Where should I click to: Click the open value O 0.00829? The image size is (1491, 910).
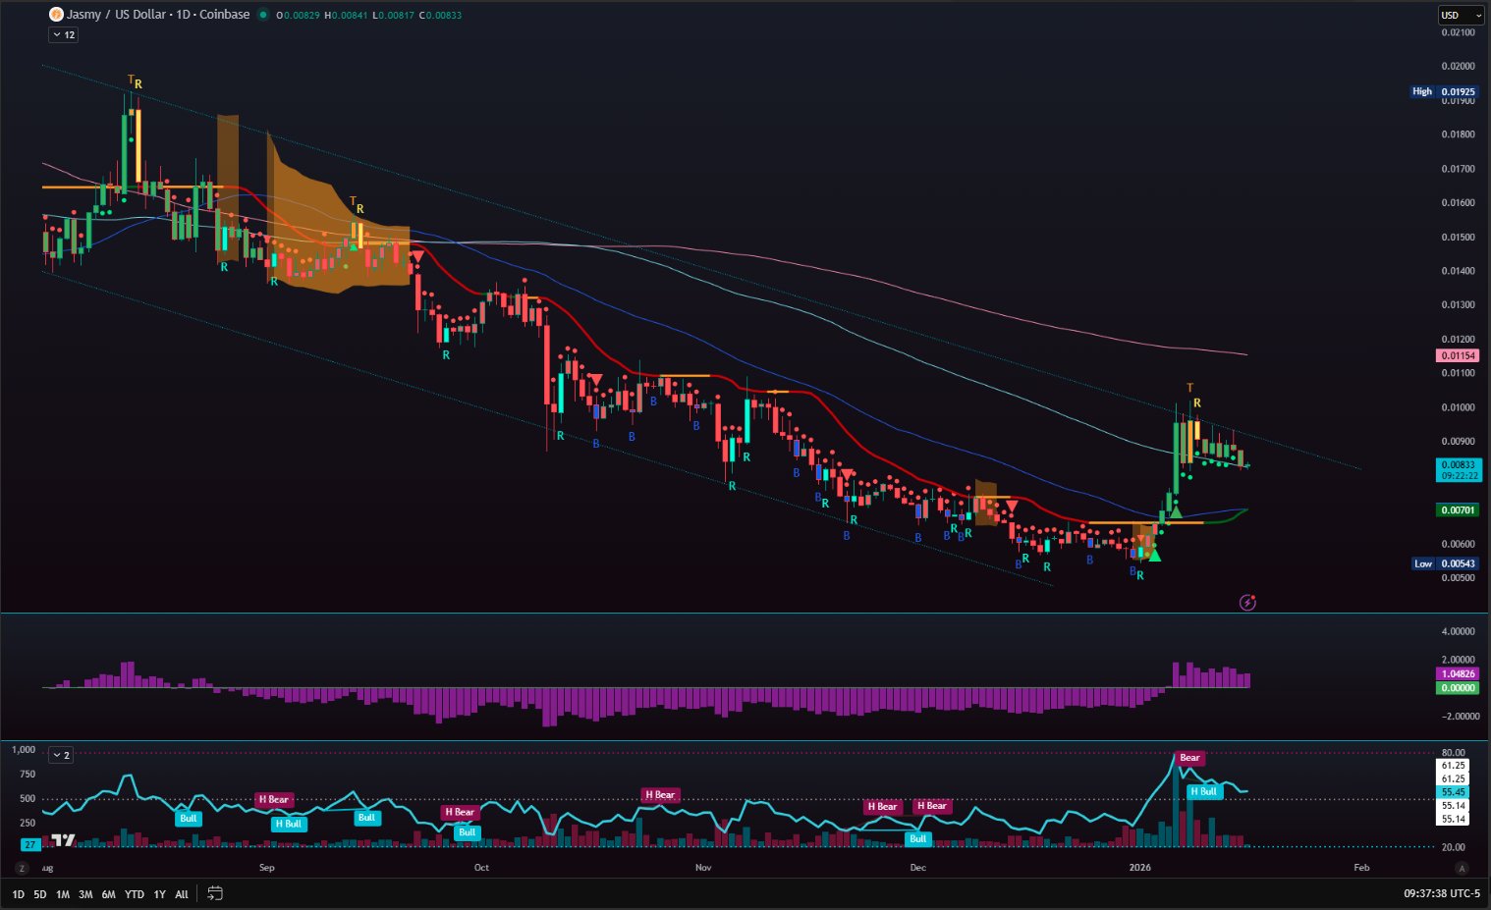pos(298,16)
